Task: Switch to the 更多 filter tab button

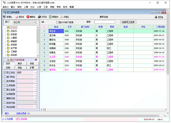Action: coord(21,64)
